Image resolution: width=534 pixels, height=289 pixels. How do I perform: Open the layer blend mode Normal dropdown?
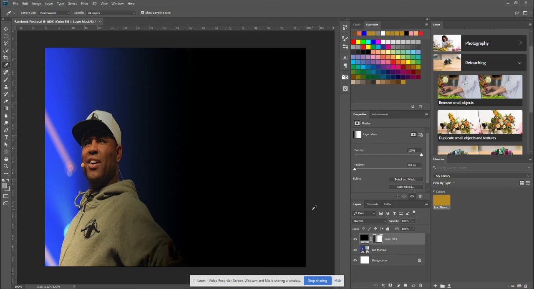point(370,221)
